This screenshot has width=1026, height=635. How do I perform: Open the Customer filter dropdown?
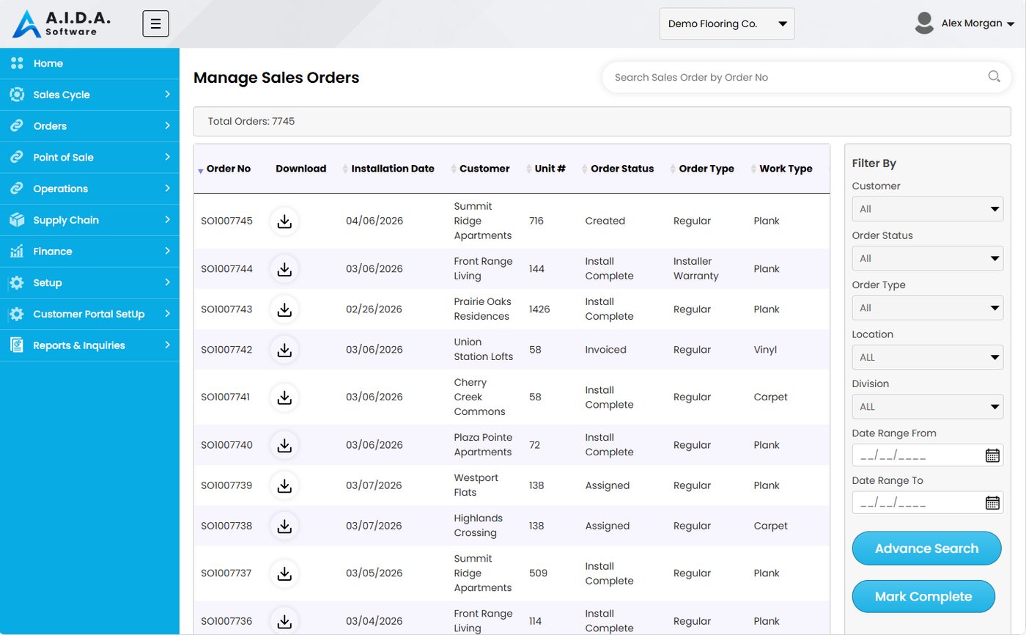(928, 209)
